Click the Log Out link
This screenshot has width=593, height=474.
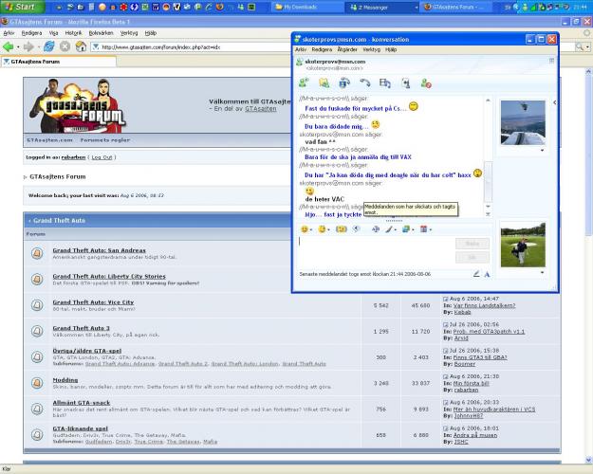tap(102, 157)
